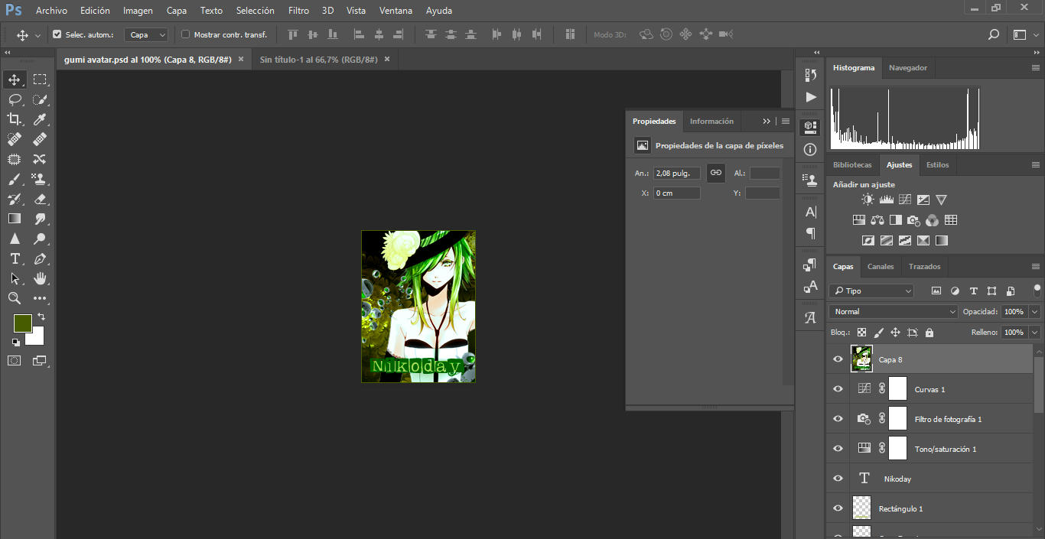The width and height of the screenshot is (1045, 539).
Task: Switch to the Canales tab
Action: click(881, 267)
